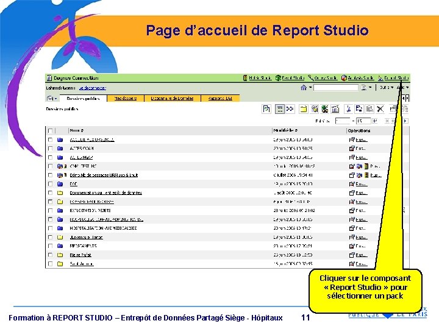Screen dimensions: 439x329
Task: Click the first toolbar icon left of list view
Action: (x=266, y=109)
